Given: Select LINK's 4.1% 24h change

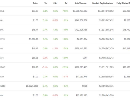Looking at the screenshot, I should click(x=55, y=30).
